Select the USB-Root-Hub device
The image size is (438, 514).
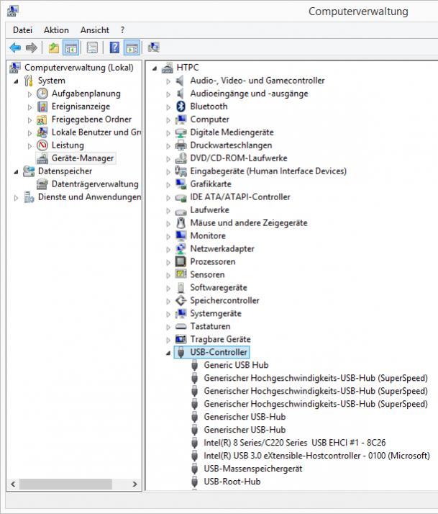(x=232, y=482)
